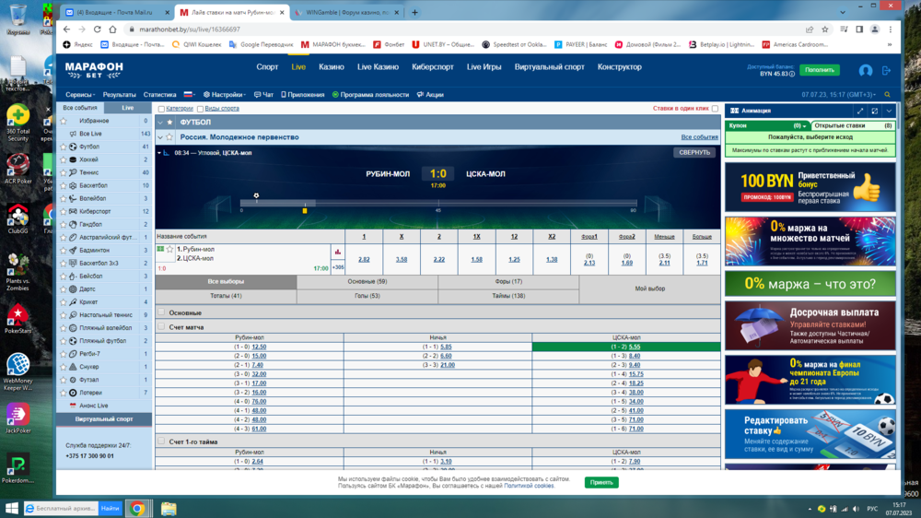The height and width of the screenshot is (518, 921).
Task: Add Рубин-мол match to favorites star
Action: [169, 250]
